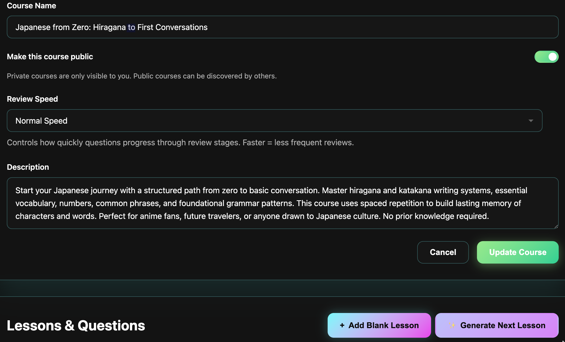Click the dropdown arrow beside Normal Speed
This screenshot has width=565, height=342.
531,121
